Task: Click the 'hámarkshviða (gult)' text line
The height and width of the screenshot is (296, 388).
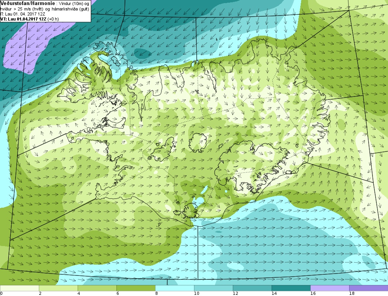Action: click(x=71, y=9)
